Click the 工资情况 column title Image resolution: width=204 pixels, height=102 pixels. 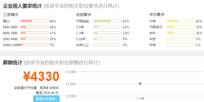[x=11, y=15]
